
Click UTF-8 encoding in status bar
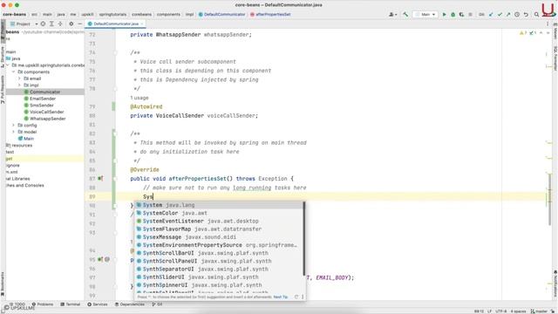[x=500, y=311]
